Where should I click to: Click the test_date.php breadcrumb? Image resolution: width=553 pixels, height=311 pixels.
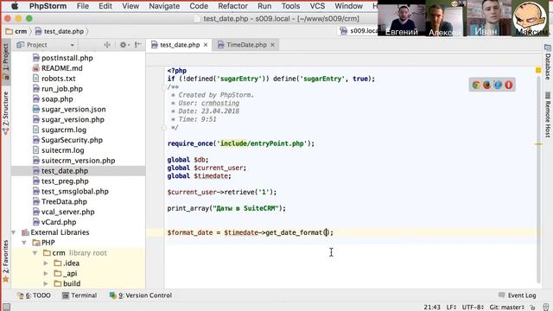pos(60,31)
